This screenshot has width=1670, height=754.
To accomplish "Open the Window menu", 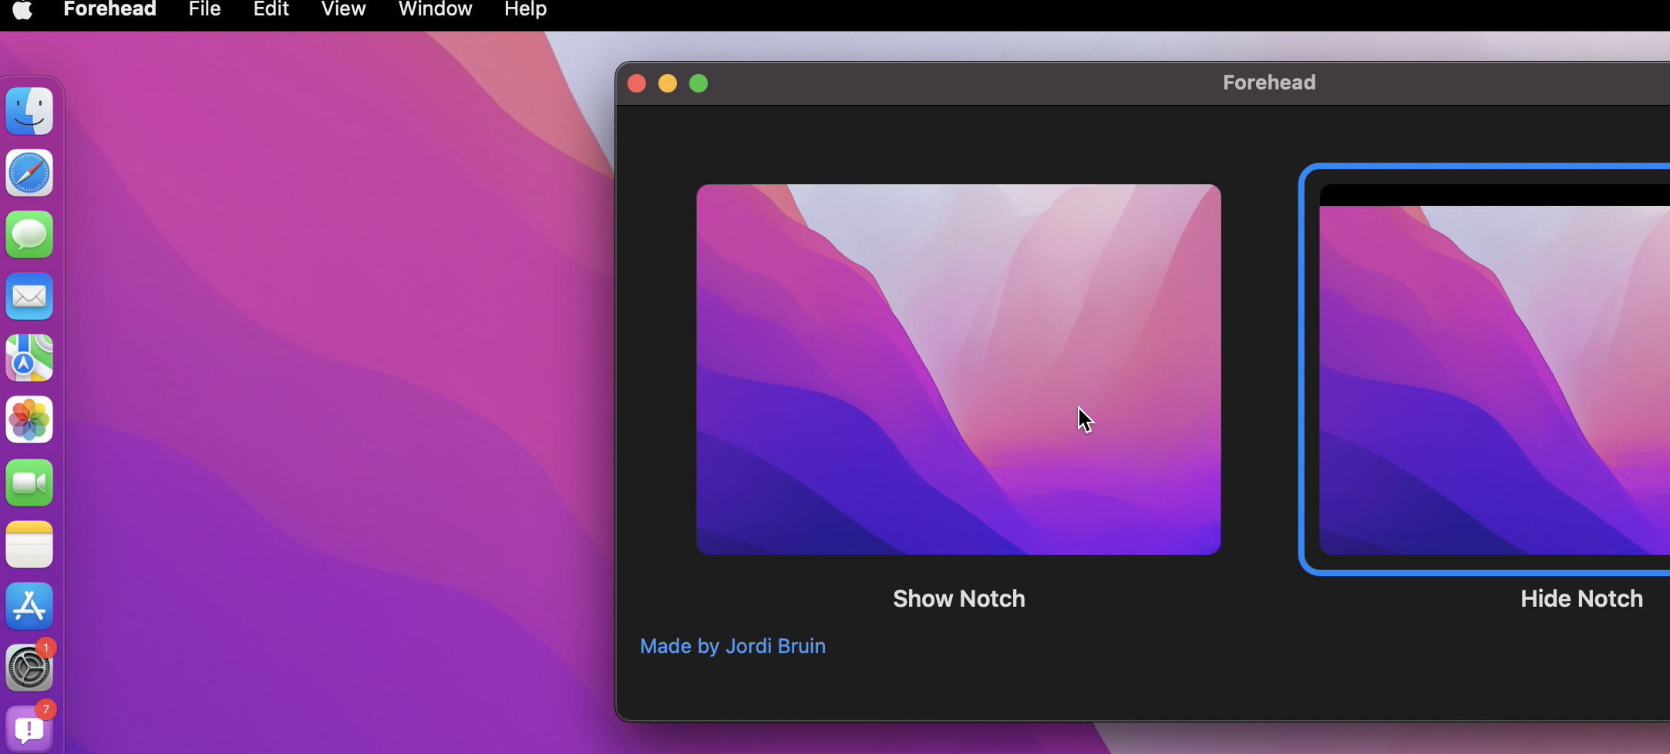I will [x=435, y=9].
